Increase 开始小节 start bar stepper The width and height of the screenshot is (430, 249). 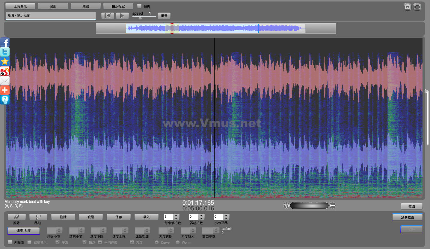click(59, 229)
